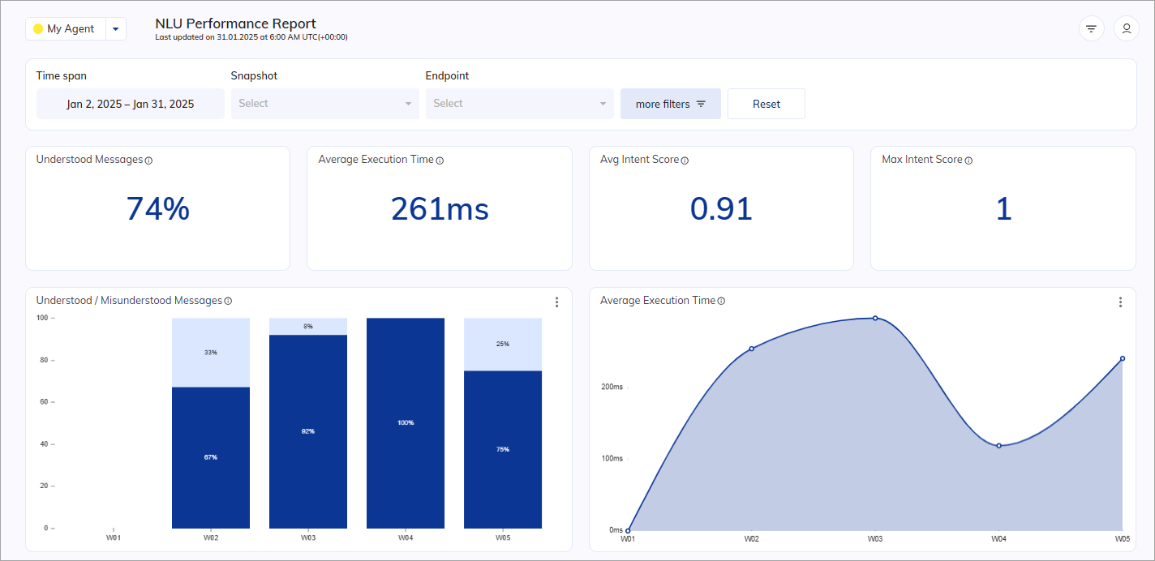Select the My Agent button

(x=66, y=29)
